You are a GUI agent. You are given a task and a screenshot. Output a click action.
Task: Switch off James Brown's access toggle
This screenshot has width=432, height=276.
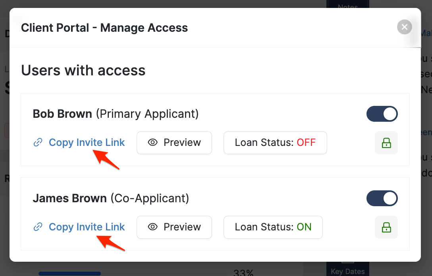pyautogui.click(x=382, y=198)
